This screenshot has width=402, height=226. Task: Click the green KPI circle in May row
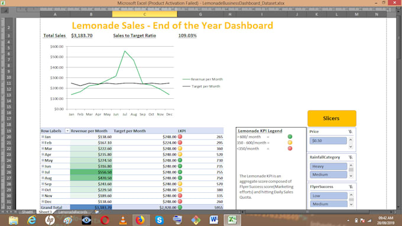(x=180, y=160)
